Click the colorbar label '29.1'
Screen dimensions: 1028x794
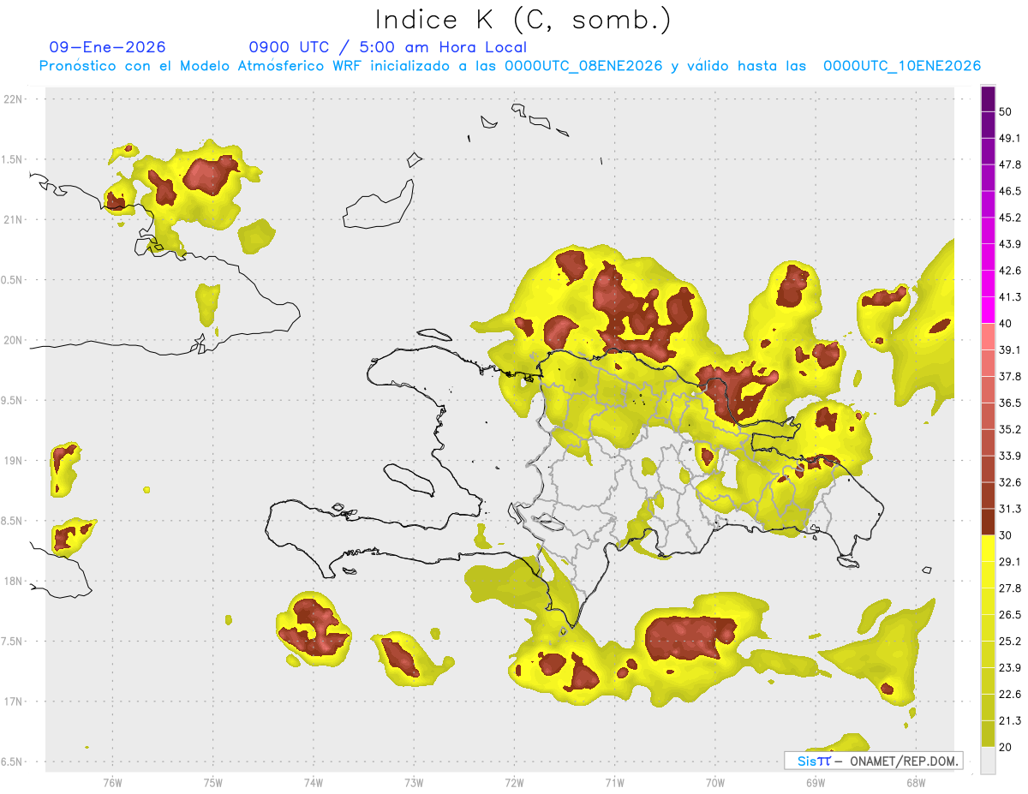point(1010,562)
